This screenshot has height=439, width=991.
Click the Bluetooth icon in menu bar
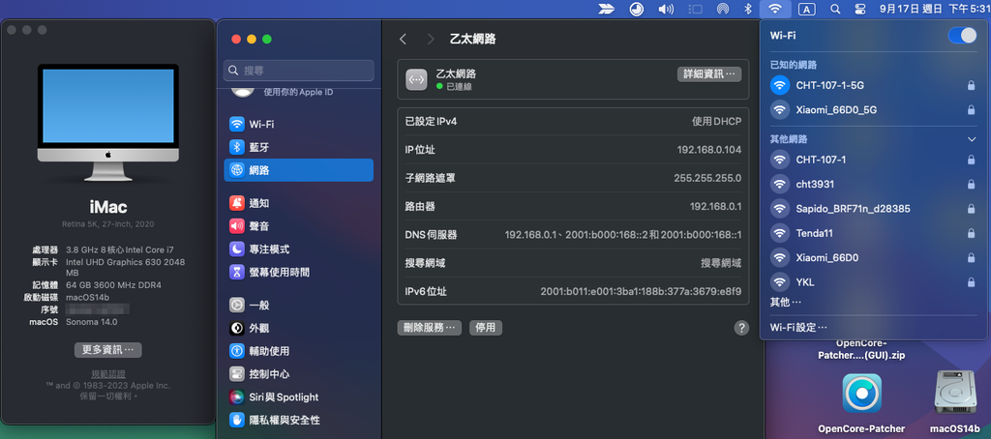[747, 9]
